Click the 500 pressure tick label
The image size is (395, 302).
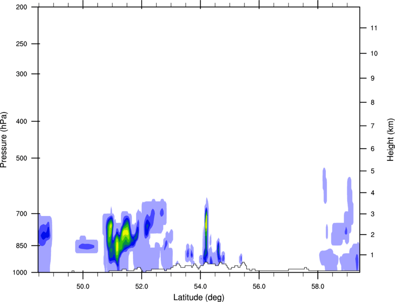pos(21,158)
